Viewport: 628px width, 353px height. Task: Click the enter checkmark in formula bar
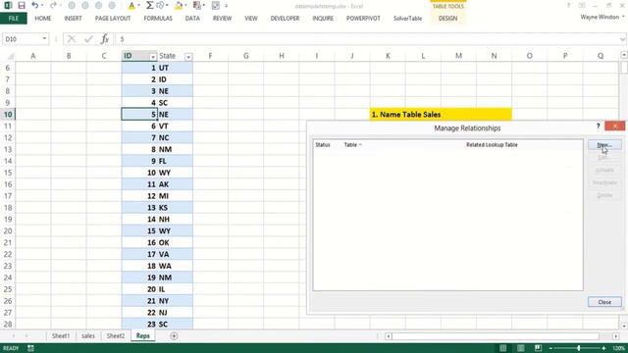88,39
